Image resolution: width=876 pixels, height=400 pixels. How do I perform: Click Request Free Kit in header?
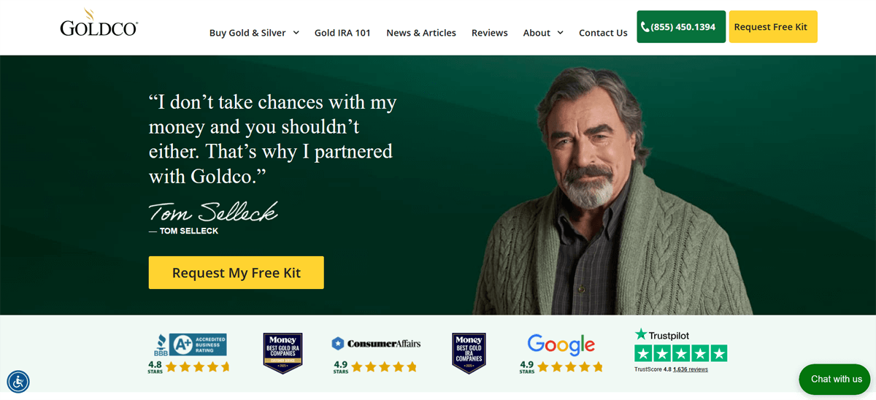point(772,27)
